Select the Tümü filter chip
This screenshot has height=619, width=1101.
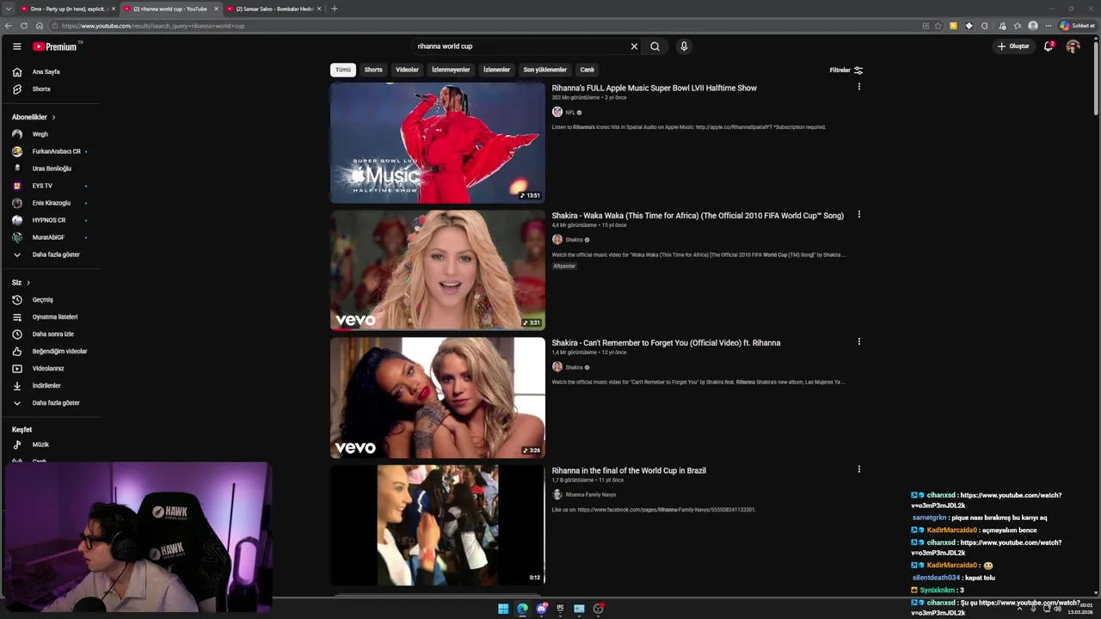pyautogui.click(x=343, y=70)
